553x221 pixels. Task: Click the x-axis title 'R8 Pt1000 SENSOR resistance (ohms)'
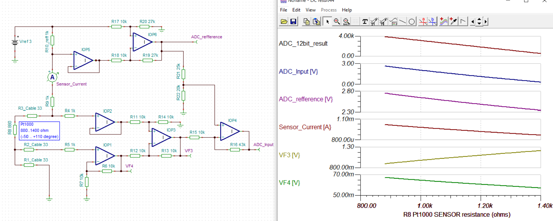[x=457, y=215]
